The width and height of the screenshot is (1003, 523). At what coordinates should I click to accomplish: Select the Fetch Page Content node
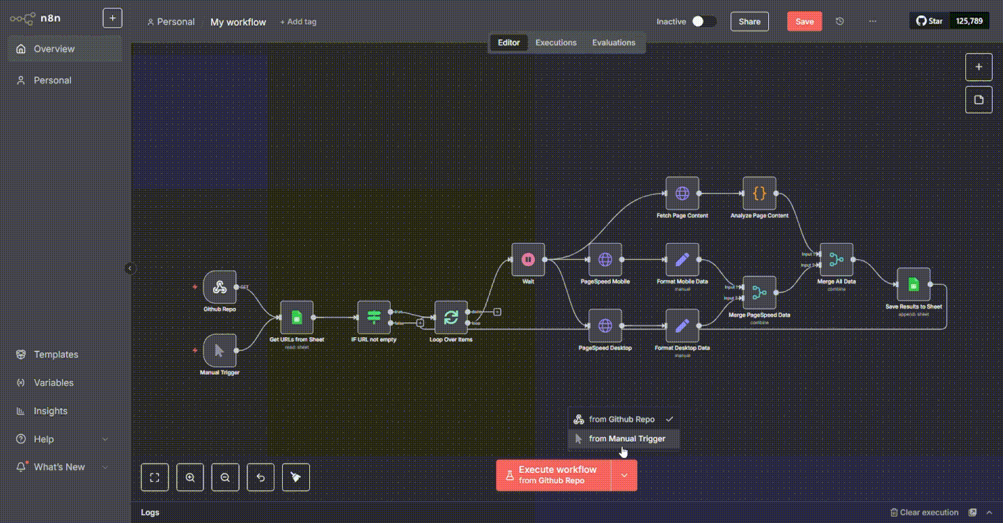pos(683,194)
